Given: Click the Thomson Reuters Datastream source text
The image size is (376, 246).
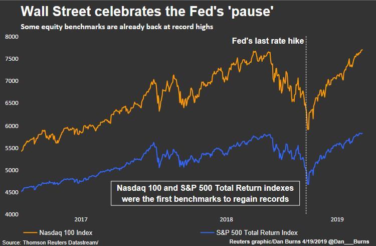Looking at the screenshot, I should [50, 242].
